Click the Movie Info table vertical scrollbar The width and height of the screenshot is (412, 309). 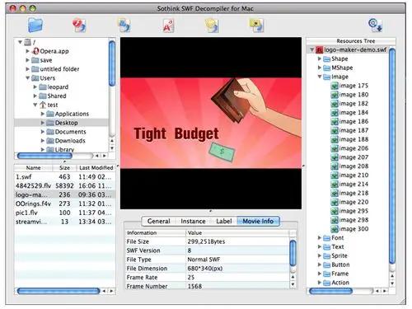[293, 253]
